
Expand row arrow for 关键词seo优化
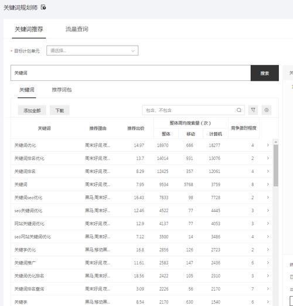[268, 198]
